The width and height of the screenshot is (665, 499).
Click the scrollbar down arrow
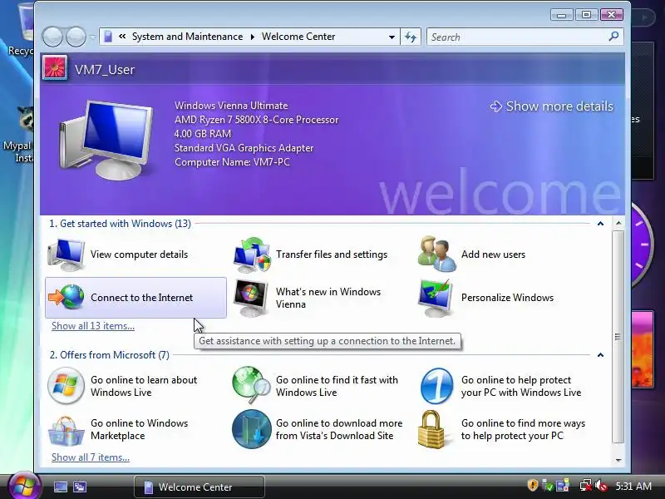click(x=618, y=461)
